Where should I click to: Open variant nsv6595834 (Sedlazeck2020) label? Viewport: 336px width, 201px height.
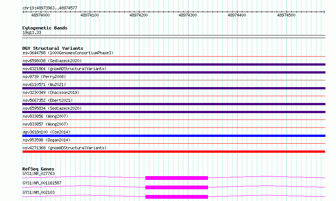point(52,108)
